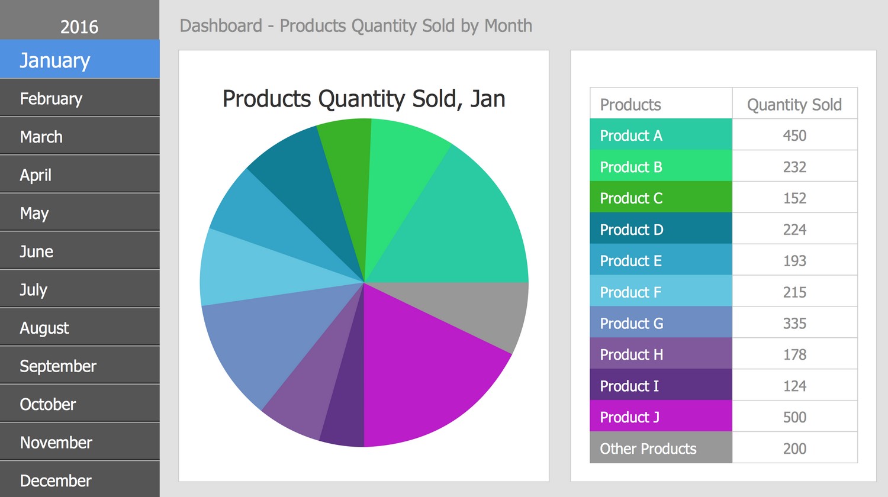The height and width of the screenshot is (497, 888).
Task: Click the pie chart title text
Action: pos(363,99)
